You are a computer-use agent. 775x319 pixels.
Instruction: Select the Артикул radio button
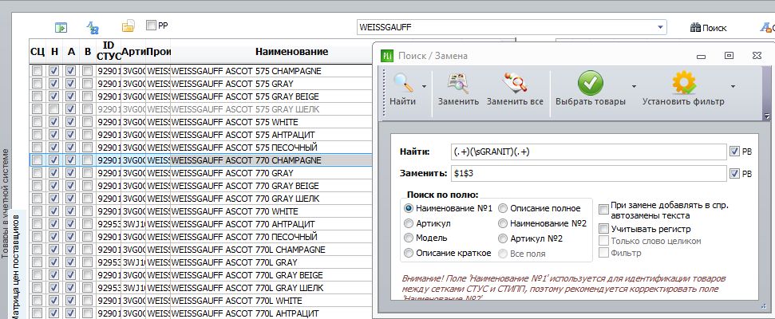(409, 223)
